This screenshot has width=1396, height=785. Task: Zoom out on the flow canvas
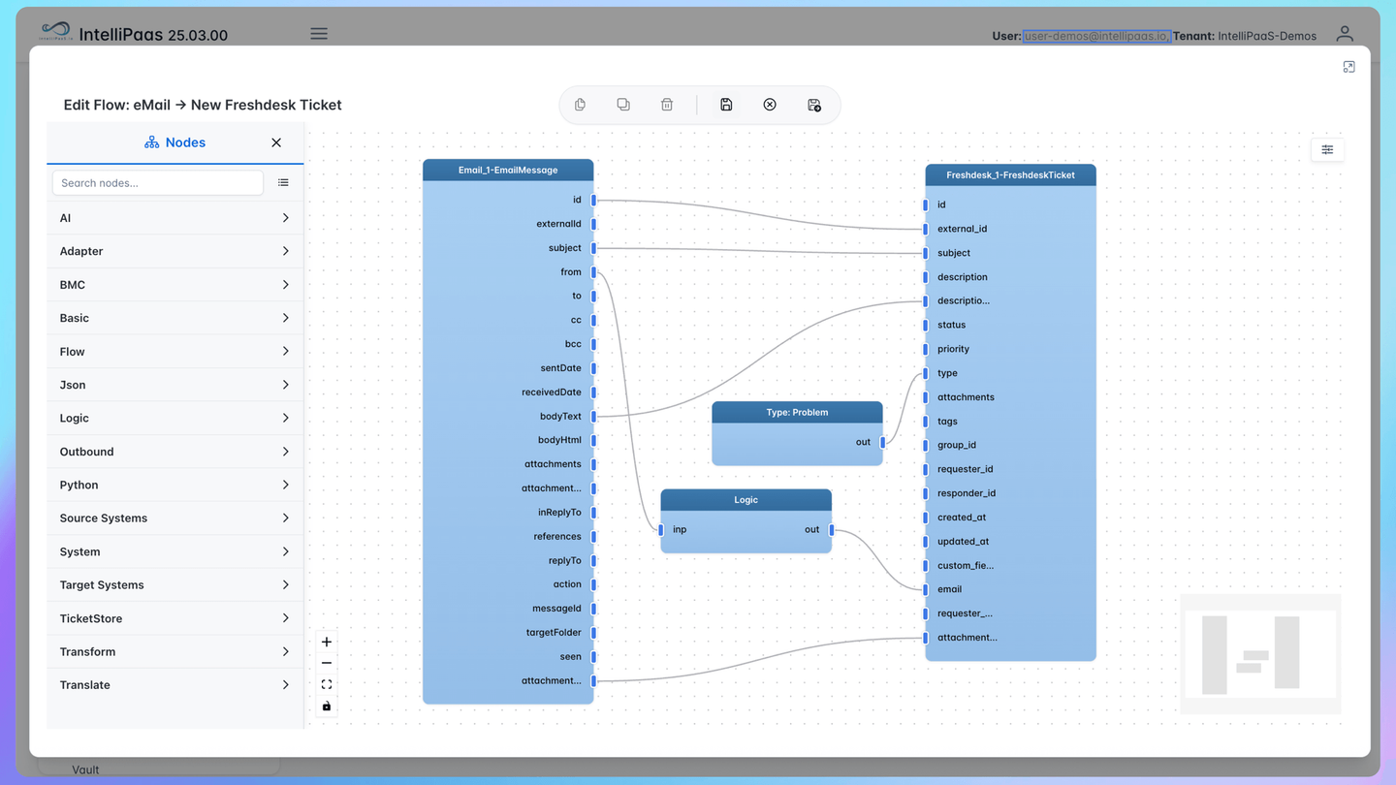pyautogui.click(x=327, y=663)
